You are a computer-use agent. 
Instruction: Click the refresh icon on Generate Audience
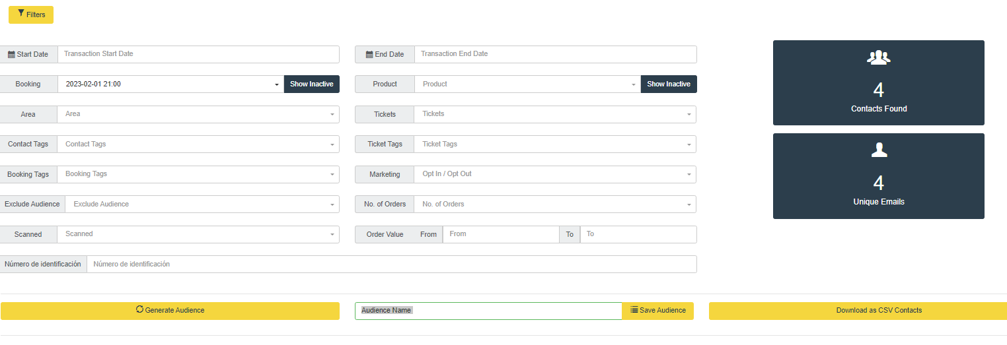(x=139, y=309)
